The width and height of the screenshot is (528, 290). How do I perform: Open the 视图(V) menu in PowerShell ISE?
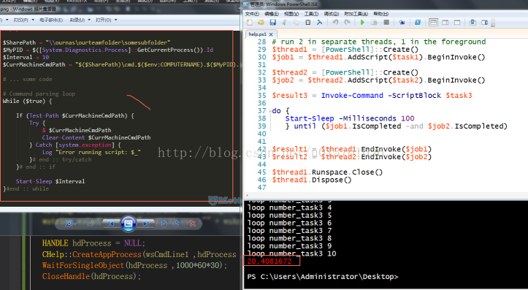tap(291, 14)
